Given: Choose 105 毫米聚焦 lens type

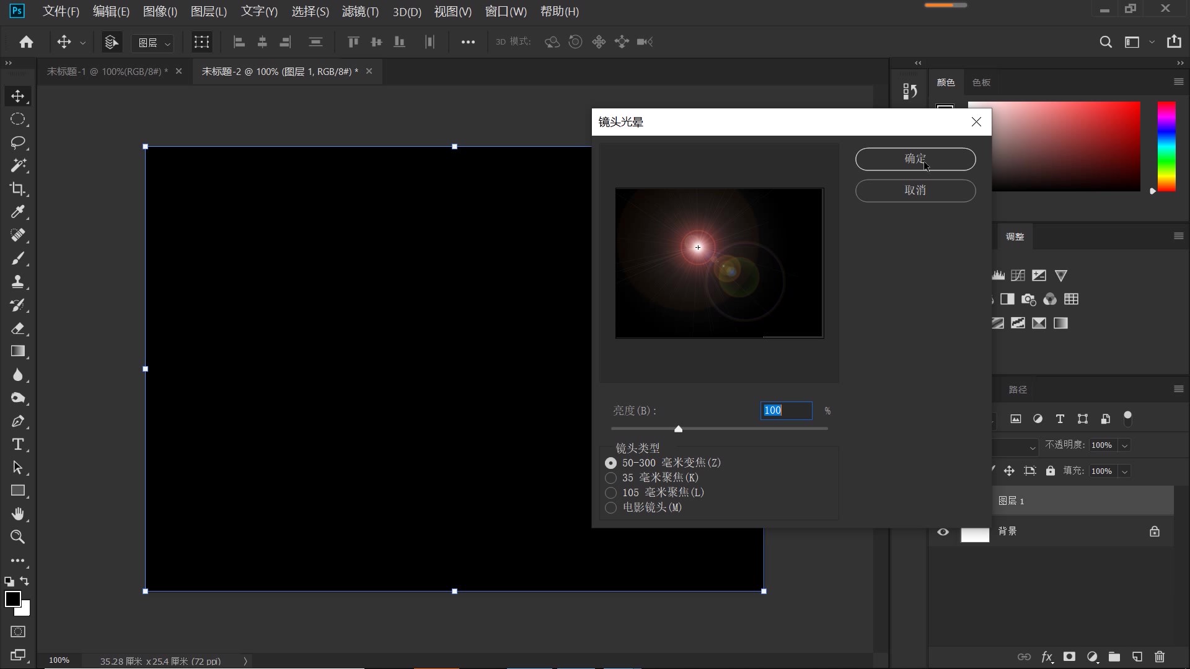Looking at the screenshot, I should coord(611,492).
